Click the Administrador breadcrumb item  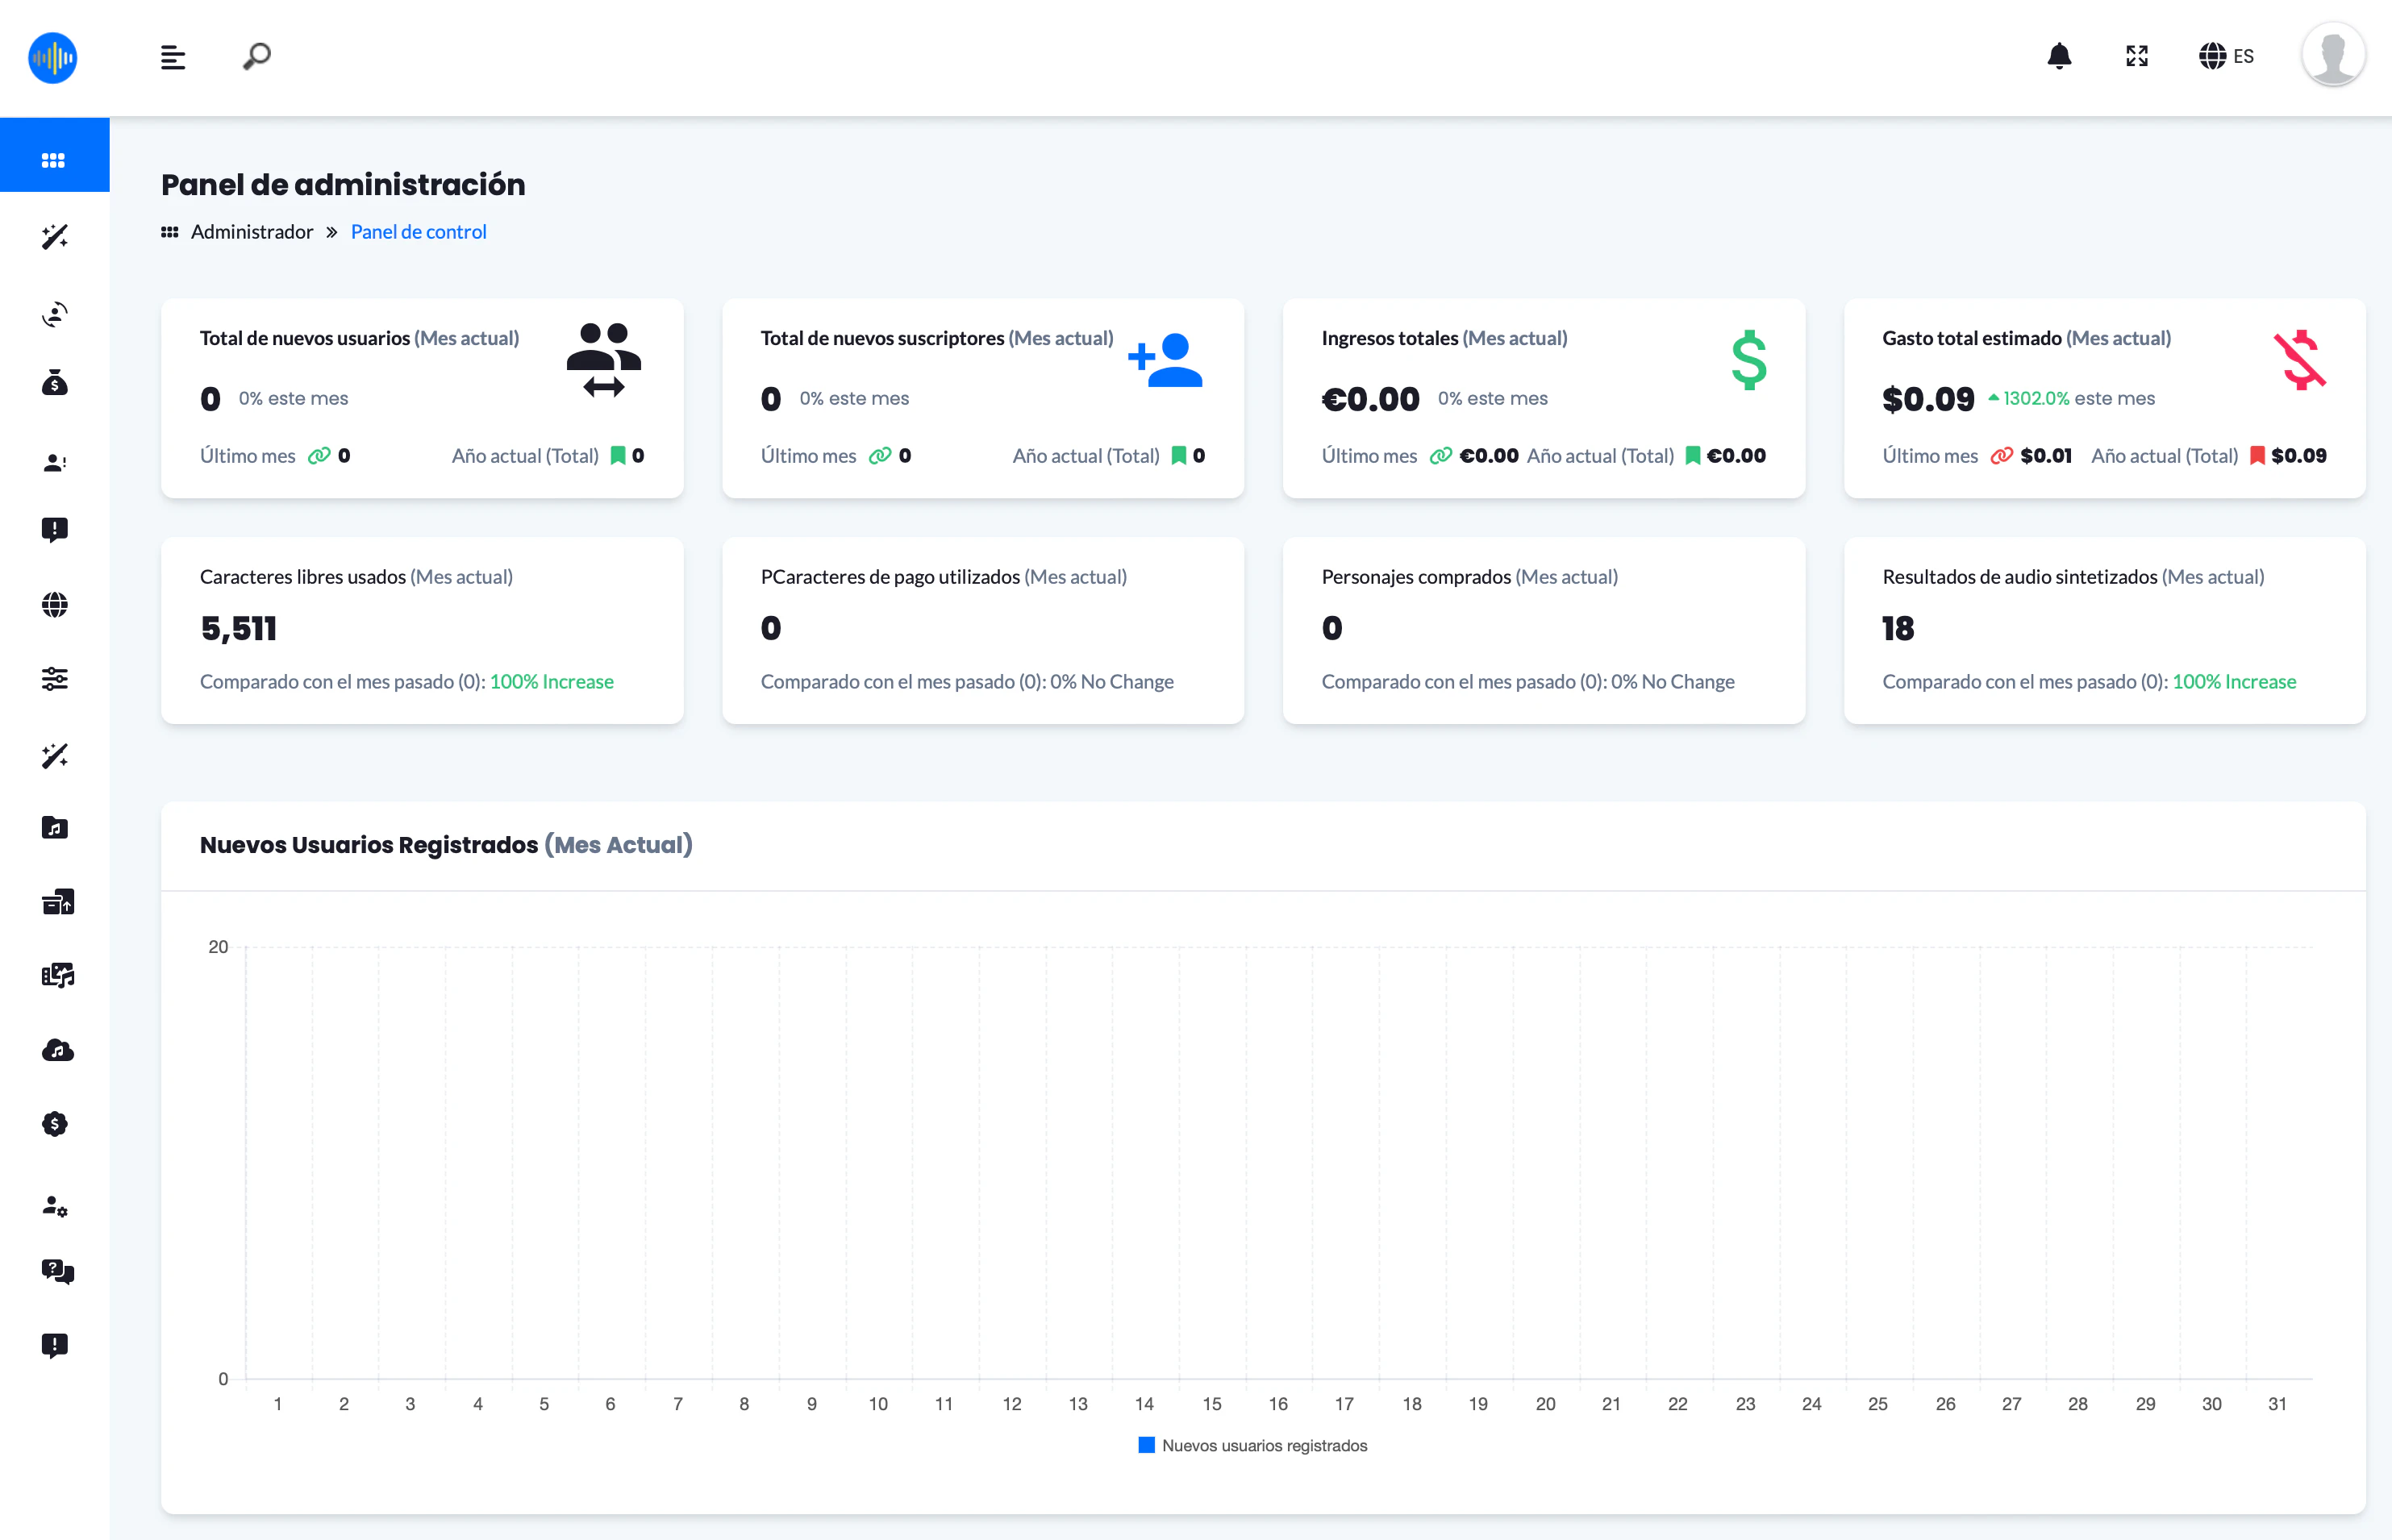251,232
